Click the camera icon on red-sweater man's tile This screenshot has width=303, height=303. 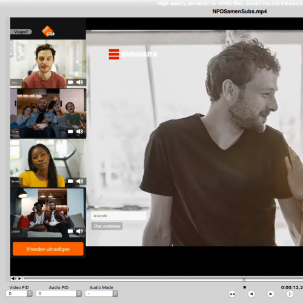point(70,82)
